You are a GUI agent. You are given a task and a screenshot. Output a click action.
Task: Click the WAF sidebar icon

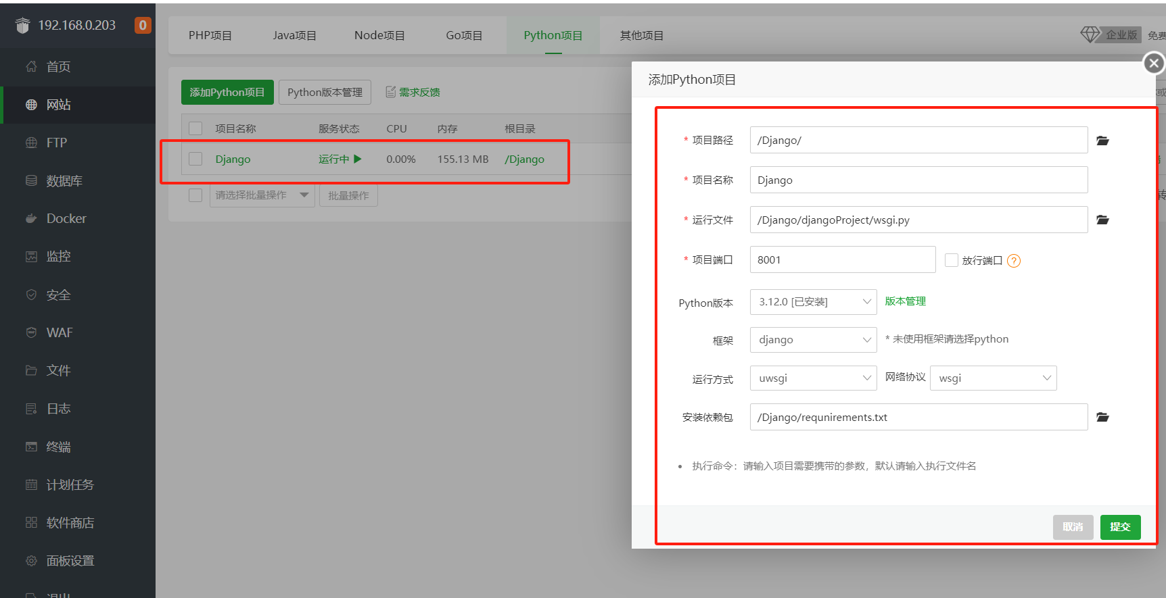(x=31, y=332)
